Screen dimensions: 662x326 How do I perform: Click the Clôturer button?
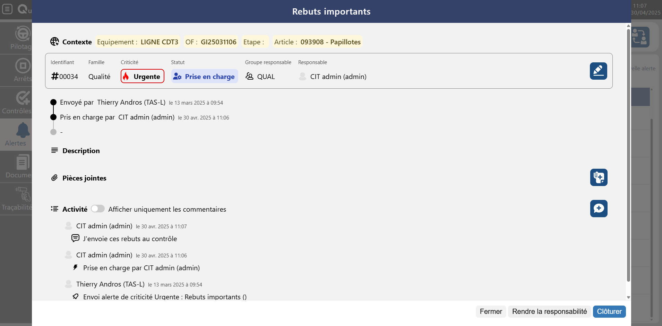pos(609,311)
